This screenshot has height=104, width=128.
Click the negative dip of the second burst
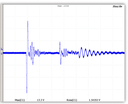[x=61, y=64]
